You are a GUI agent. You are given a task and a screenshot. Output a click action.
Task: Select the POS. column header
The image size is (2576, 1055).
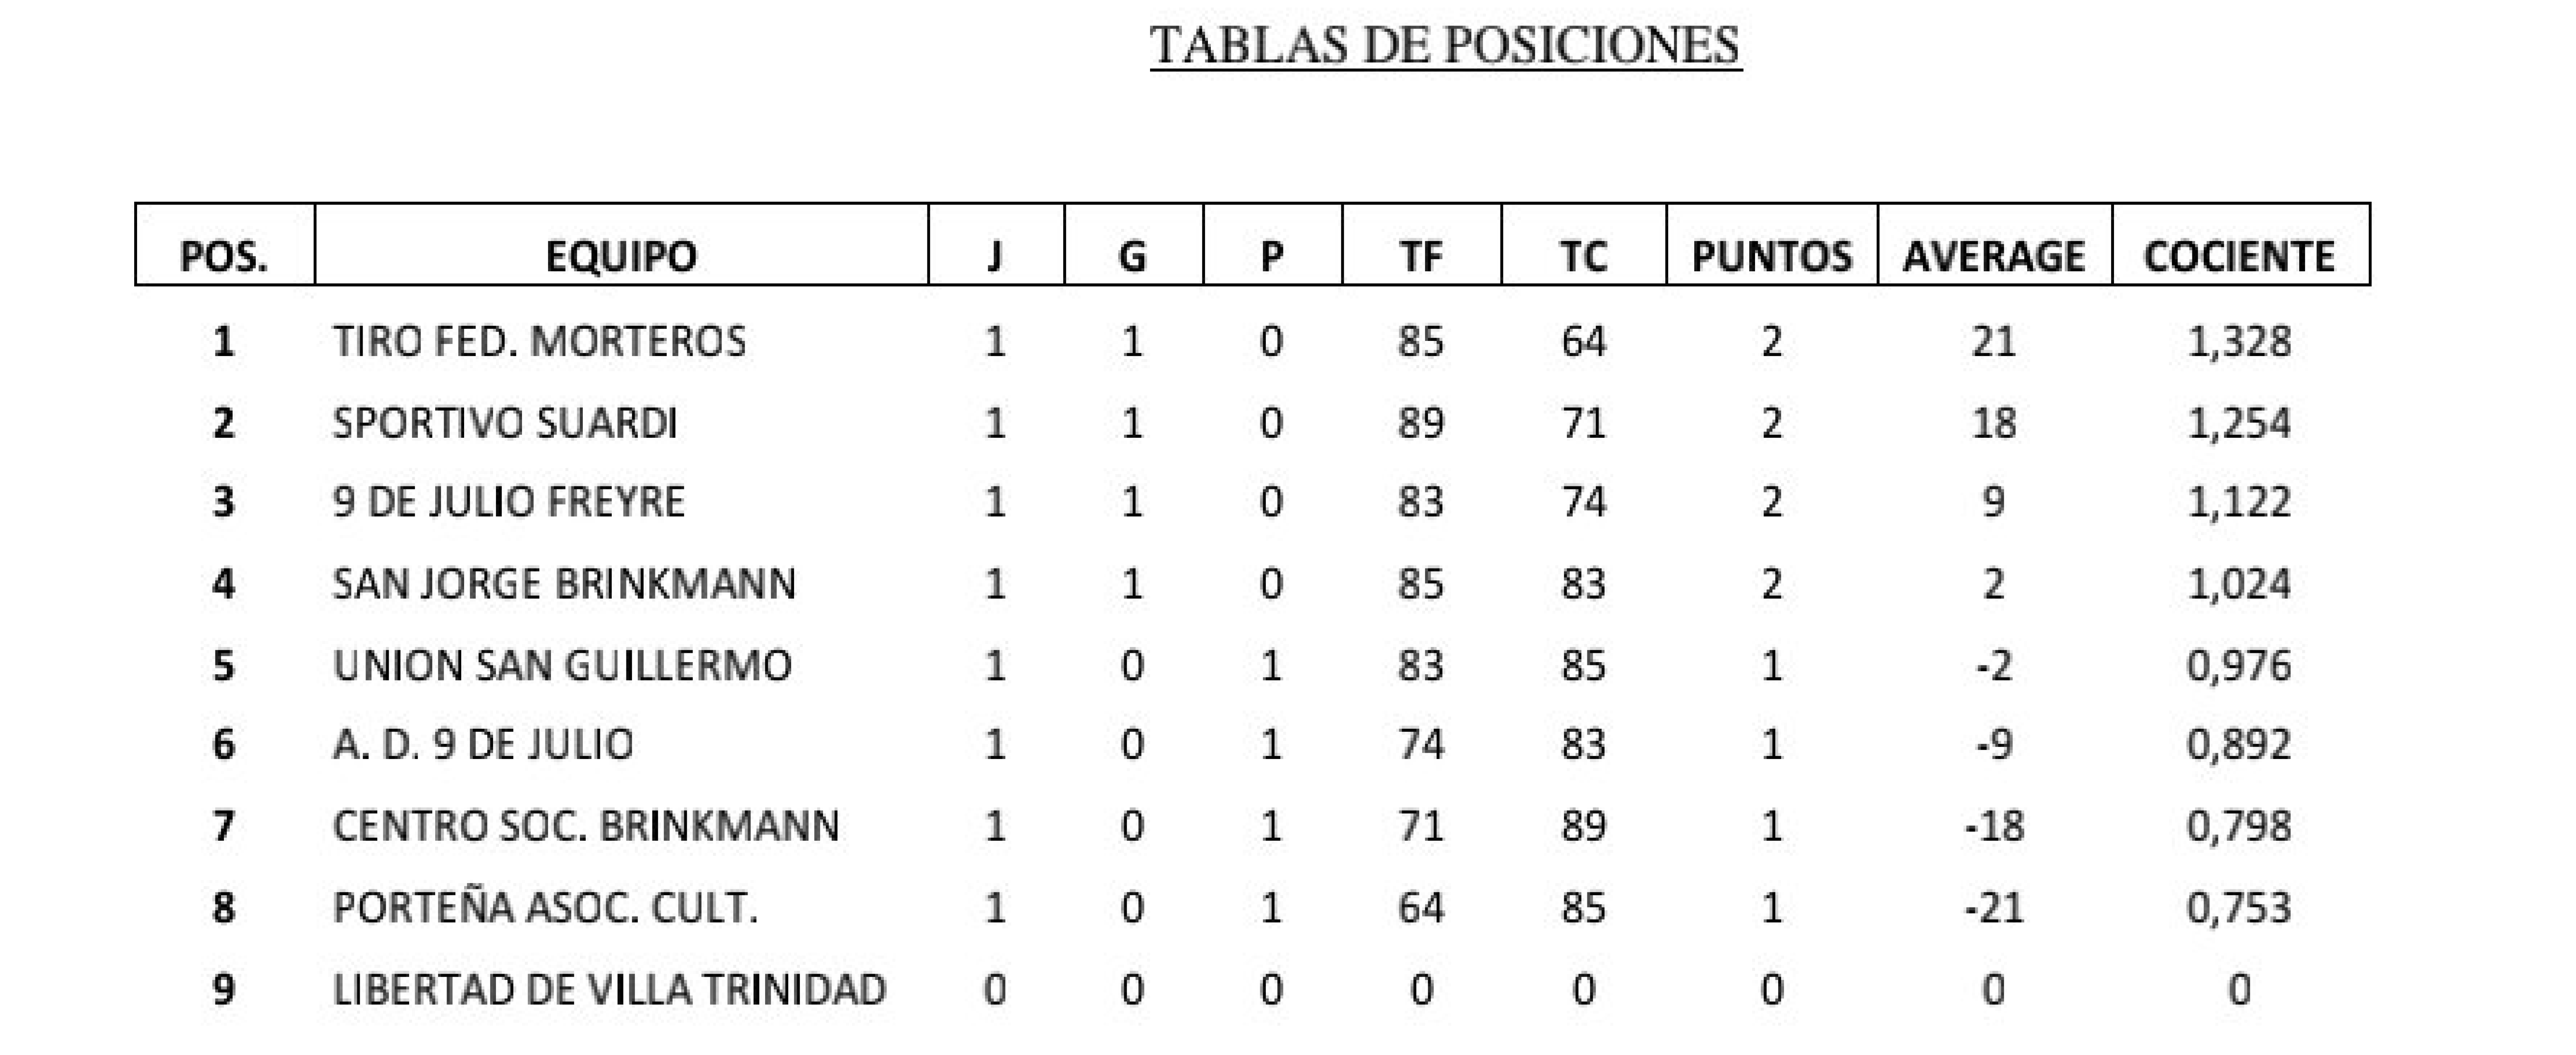(224, 257)
